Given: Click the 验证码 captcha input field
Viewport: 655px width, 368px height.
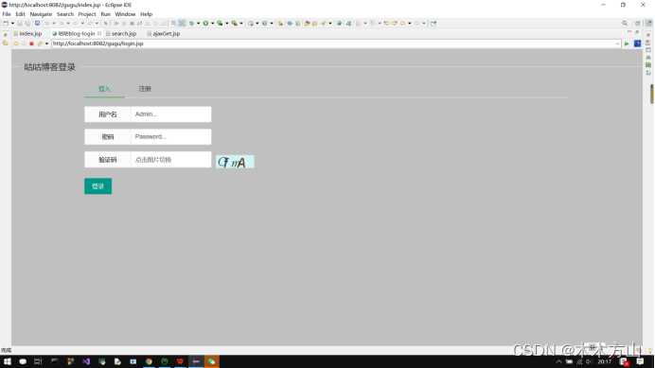Looking at the screenshot, I should click(171, 160).
